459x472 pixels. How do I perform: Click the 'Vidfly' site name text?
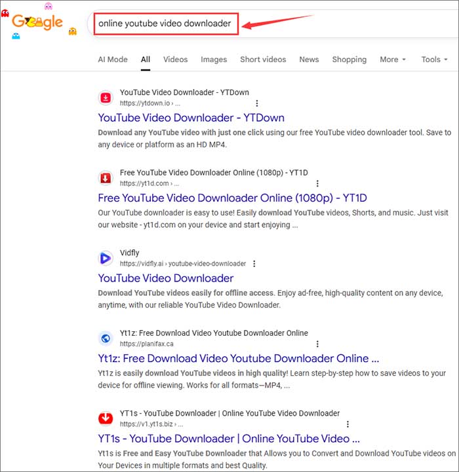click(129, 253)
